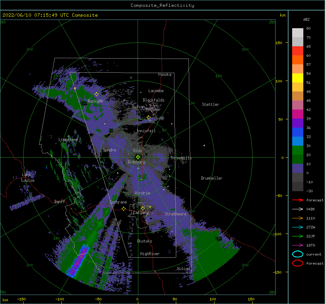Click the HighRiver town label

click(150, 254)
